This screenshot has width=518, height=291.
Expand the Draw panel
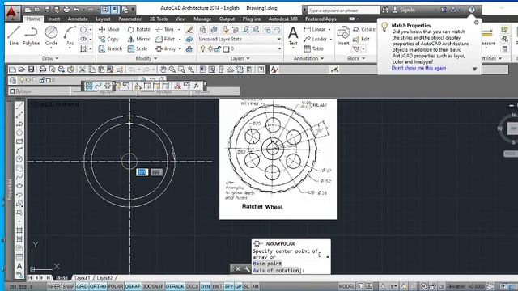(x=50, y=58)
